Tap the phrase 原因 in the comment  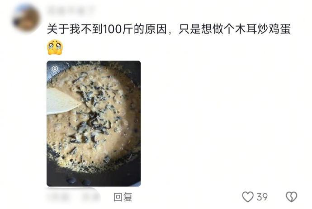[156, 29]
